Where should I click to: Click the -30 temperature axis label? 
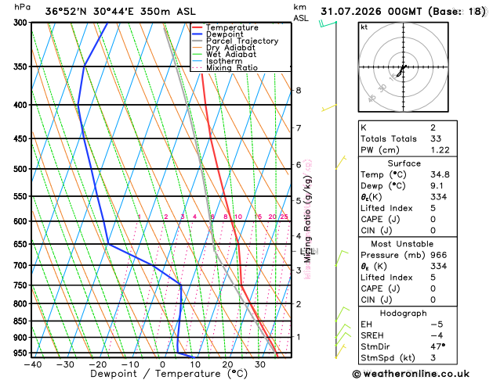[65, 364]
